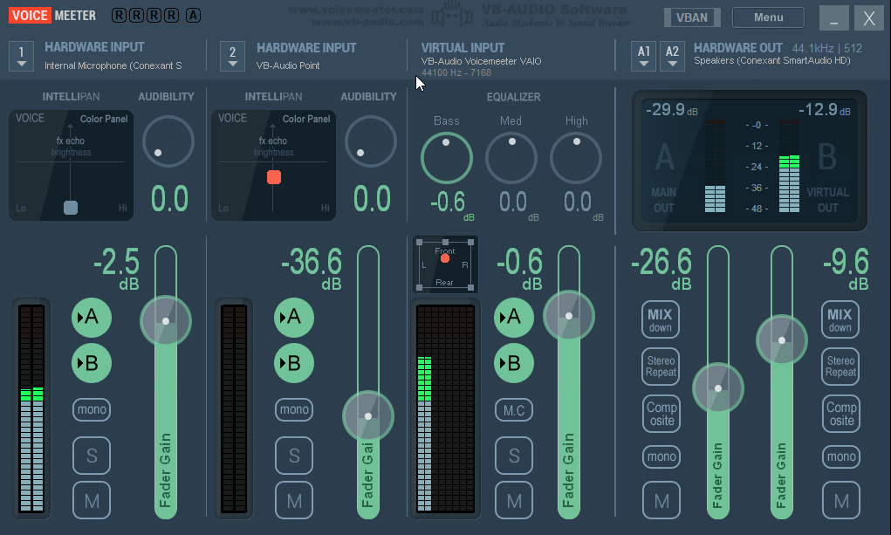Toggle bus B routing for hardware input 2
891x535 pixels.
click(x=294, y=363)
